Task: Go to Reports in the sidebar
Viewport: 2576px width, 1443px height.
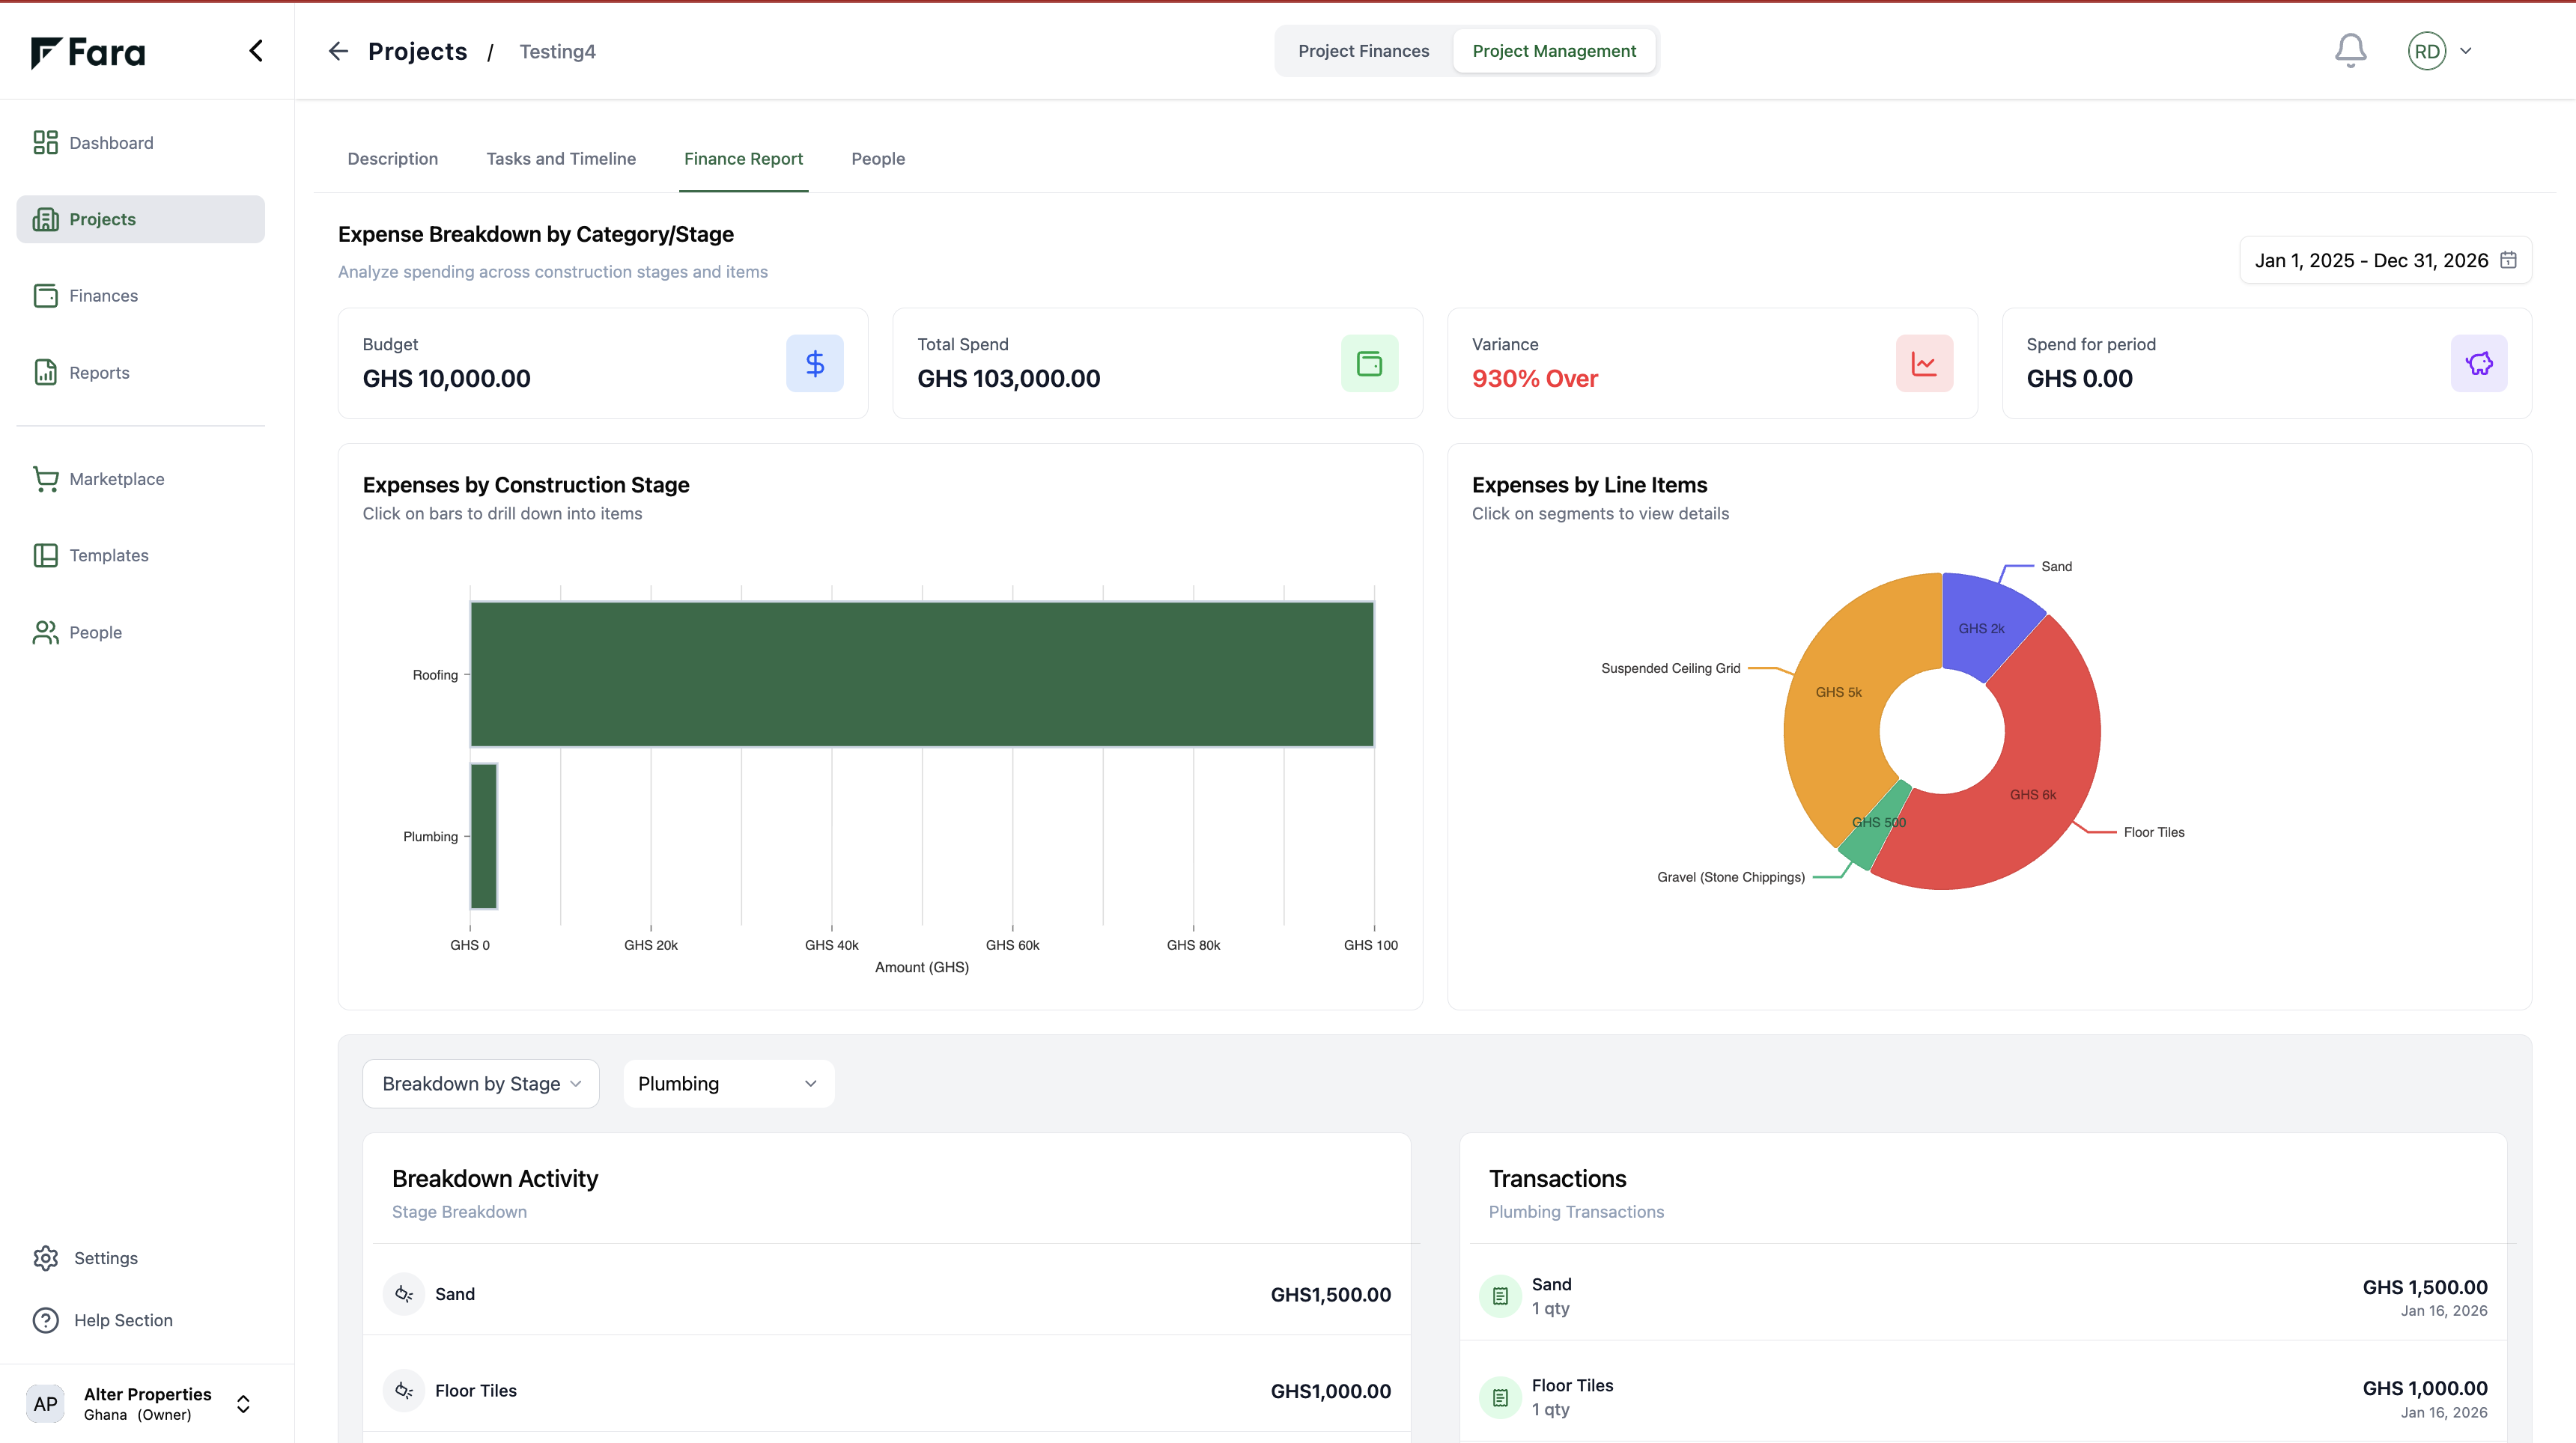Action: click(140, 373)
